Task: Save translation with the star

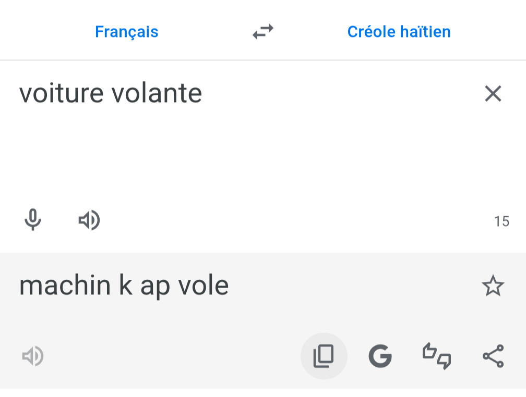Action: coord(493,286)
